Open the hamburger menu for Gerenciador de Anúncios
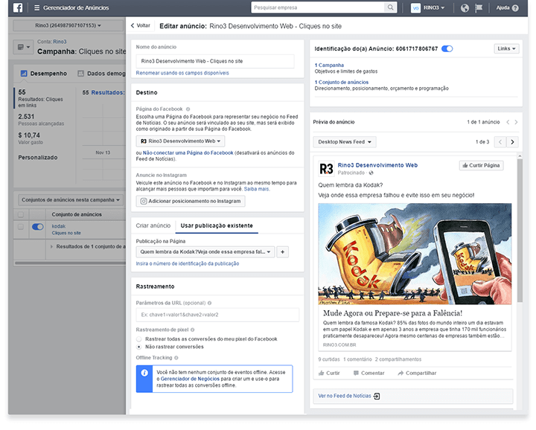 (x=36, y=8)
